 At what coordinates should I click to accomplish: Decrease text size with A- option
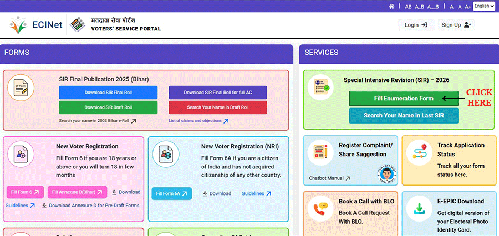tap(452, 7)
